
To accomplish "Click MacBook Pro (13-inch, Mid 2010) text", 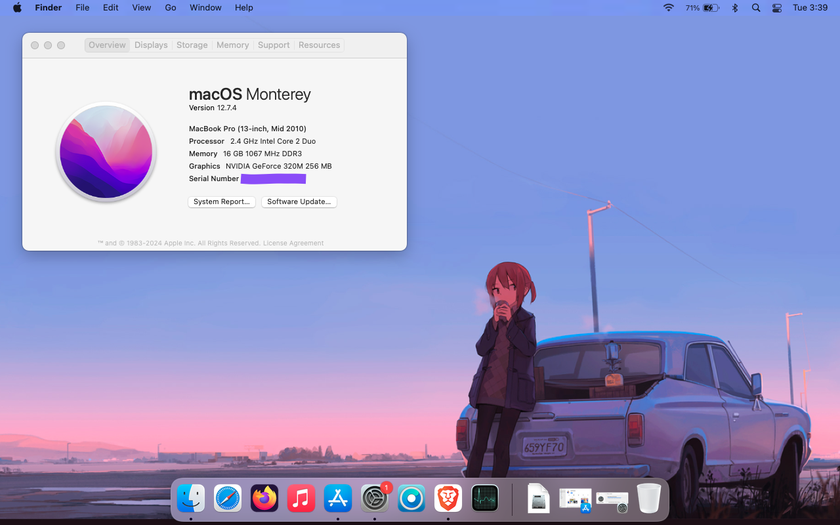I will point(247,129).
